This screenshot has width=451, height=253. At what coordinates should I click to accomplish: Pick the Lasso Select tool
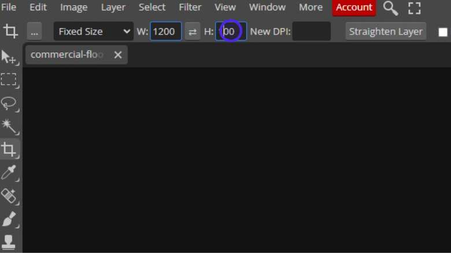pos(9,103)
